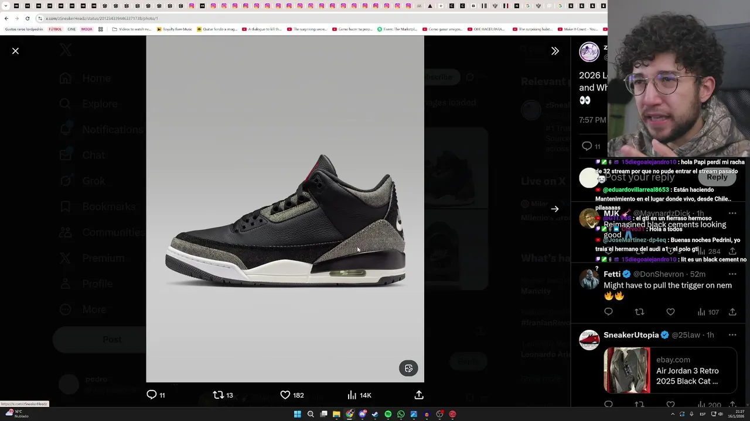The image size is (750, 421).
Task: Open the Make It Count YouTube bookmark
Action: point(577,29)
